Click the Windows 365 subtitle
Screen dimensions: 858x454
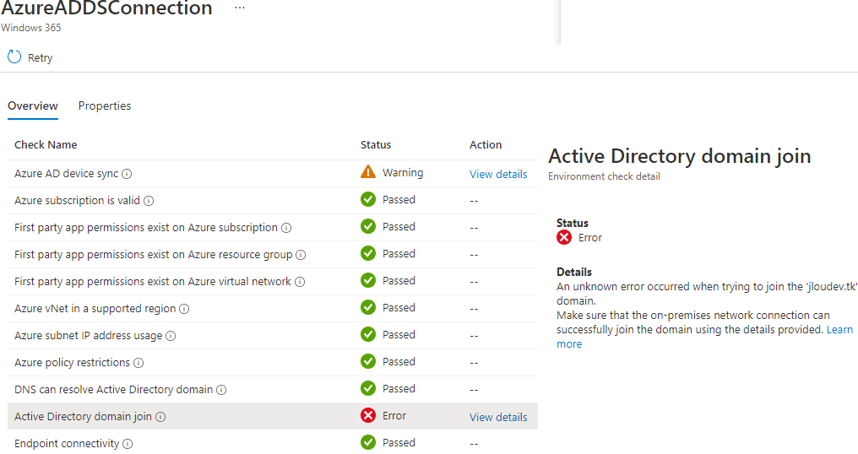[31, 27]
